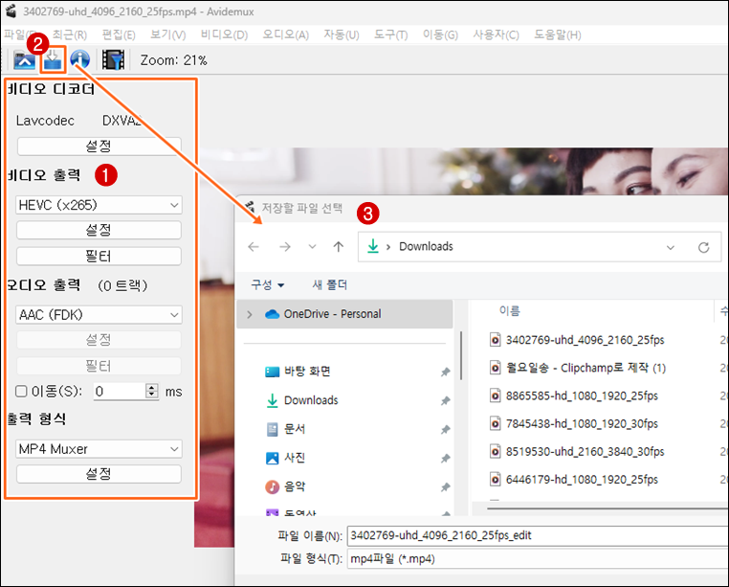Unpin 바탕 화면 using its pin icon
This screenshot has width=729, height=587.
446,372
